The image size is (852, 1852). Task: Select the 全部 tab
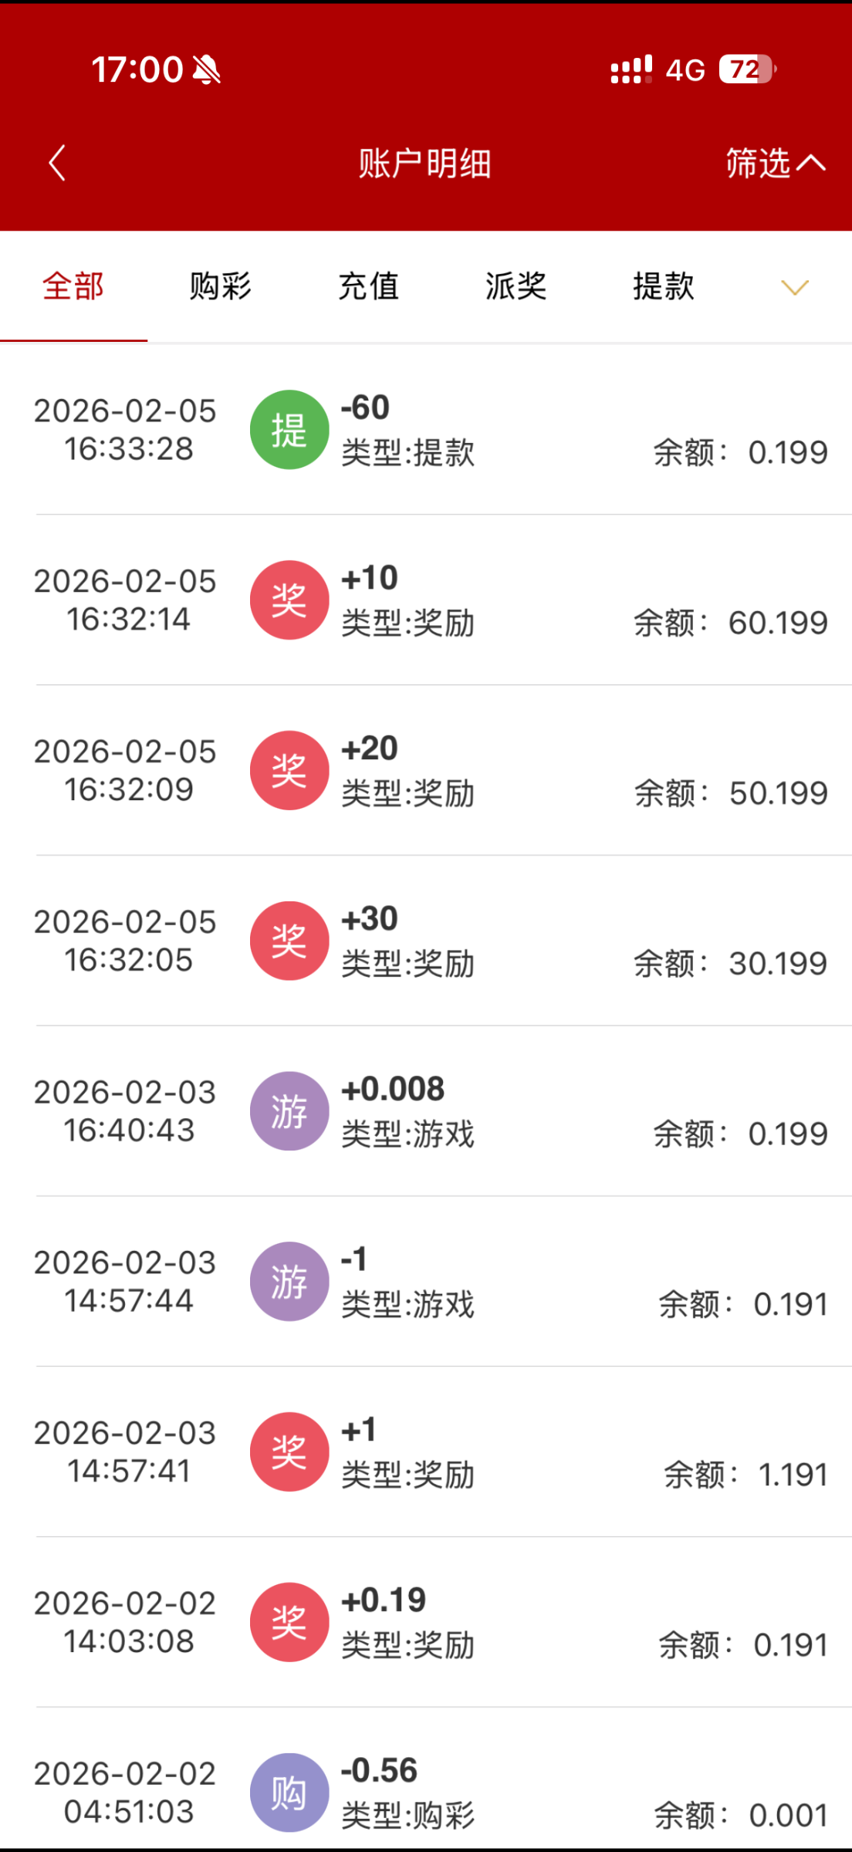coord(73,286)
